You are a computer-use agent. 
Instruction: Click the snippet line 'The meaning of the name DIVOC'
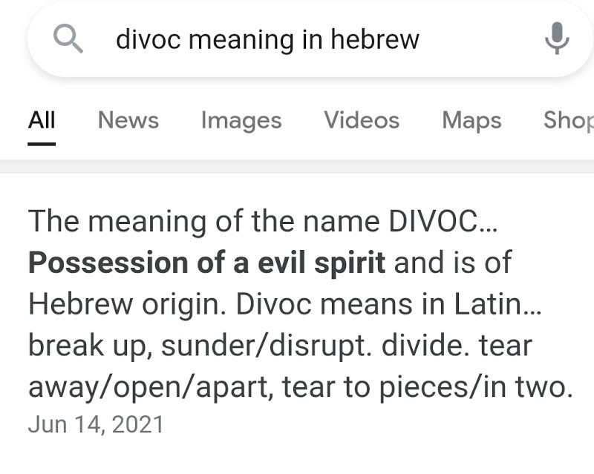[x=263, y=222]
